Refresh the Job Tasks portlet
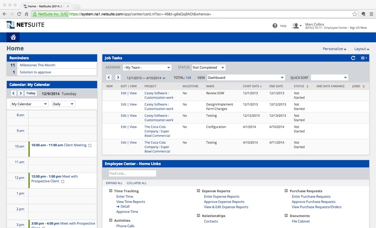The width and height of the screenshot is (376, 228). pos(353,58)
